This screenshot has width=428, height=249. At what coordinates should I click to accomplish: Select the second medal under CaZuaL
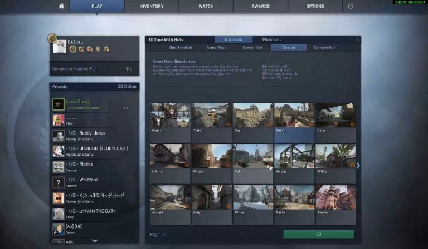[81, 49]
